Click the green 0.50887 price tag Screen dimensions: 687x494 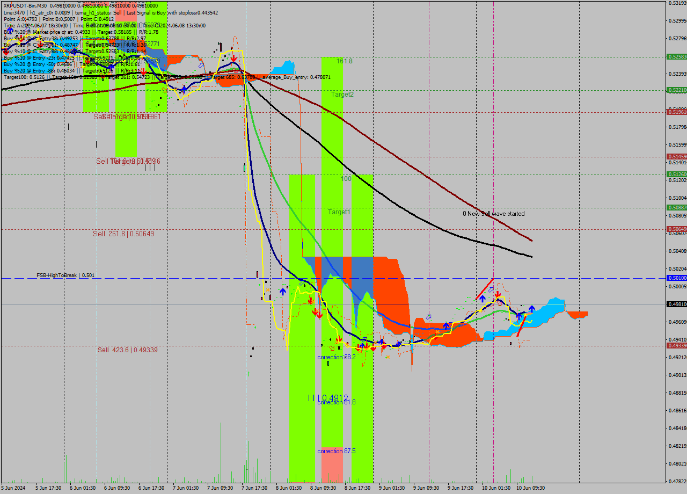click(676, 207)
